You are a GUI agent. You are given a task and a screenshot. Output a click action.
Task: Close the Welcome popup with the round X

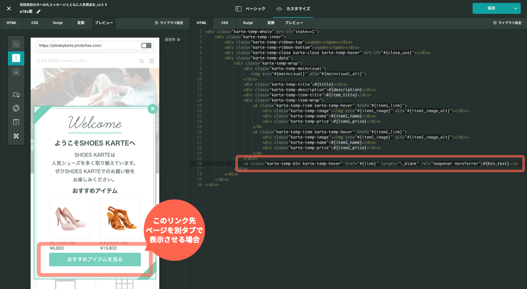(153, 108)
